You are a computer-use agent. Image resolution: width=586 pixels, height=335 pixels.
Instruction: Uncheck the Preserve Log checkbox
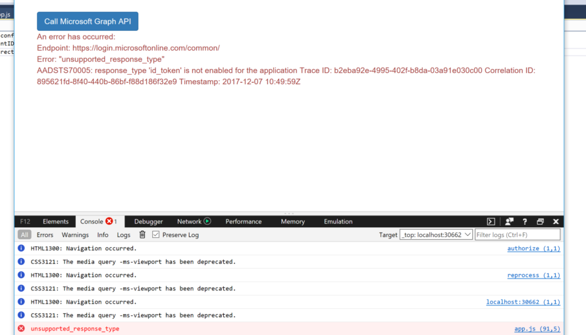pyautogui.click(x=156, y=234)
